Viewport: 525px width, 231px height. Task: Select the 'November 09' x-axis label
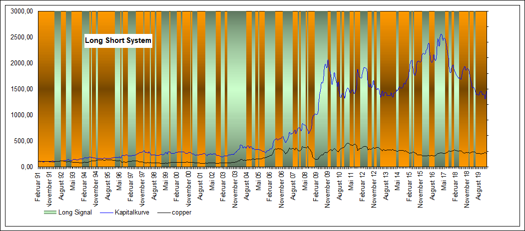(328, 190)
